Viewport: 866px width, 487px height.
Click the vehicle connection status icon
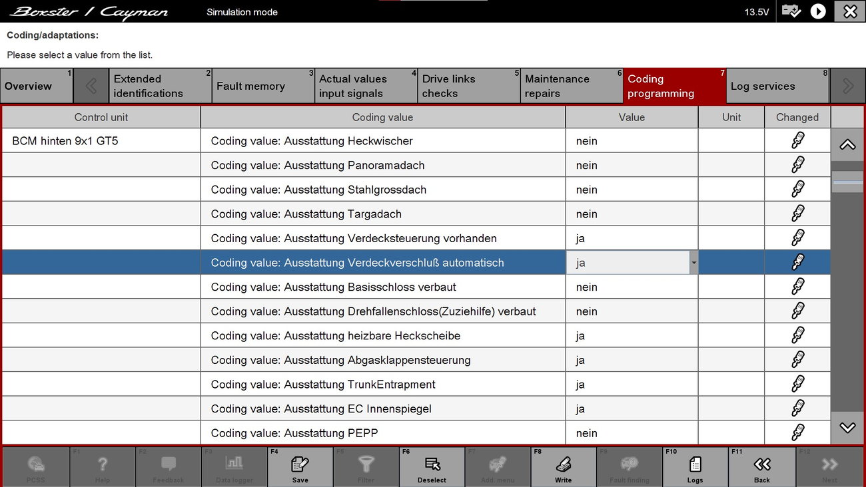click(x=791, y=11)
